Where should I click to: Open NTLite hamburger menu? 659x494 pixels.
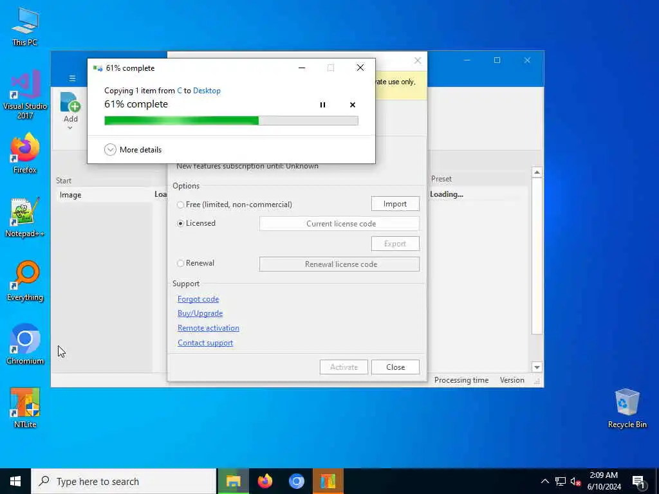[72, 78]
